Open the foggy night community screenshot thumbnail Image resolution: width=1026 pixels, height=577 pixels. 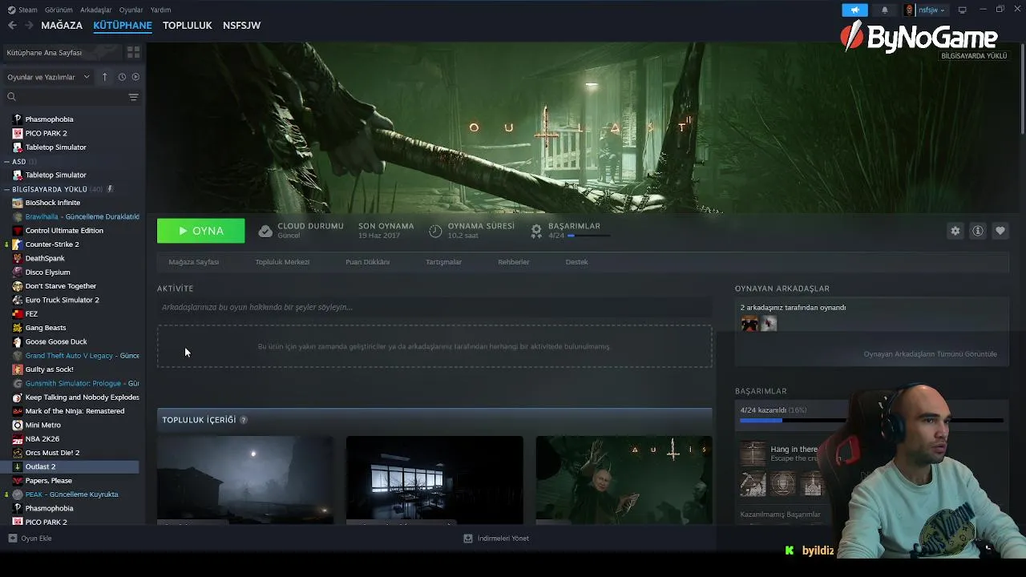pyautogui.click(x=245, y=480)
